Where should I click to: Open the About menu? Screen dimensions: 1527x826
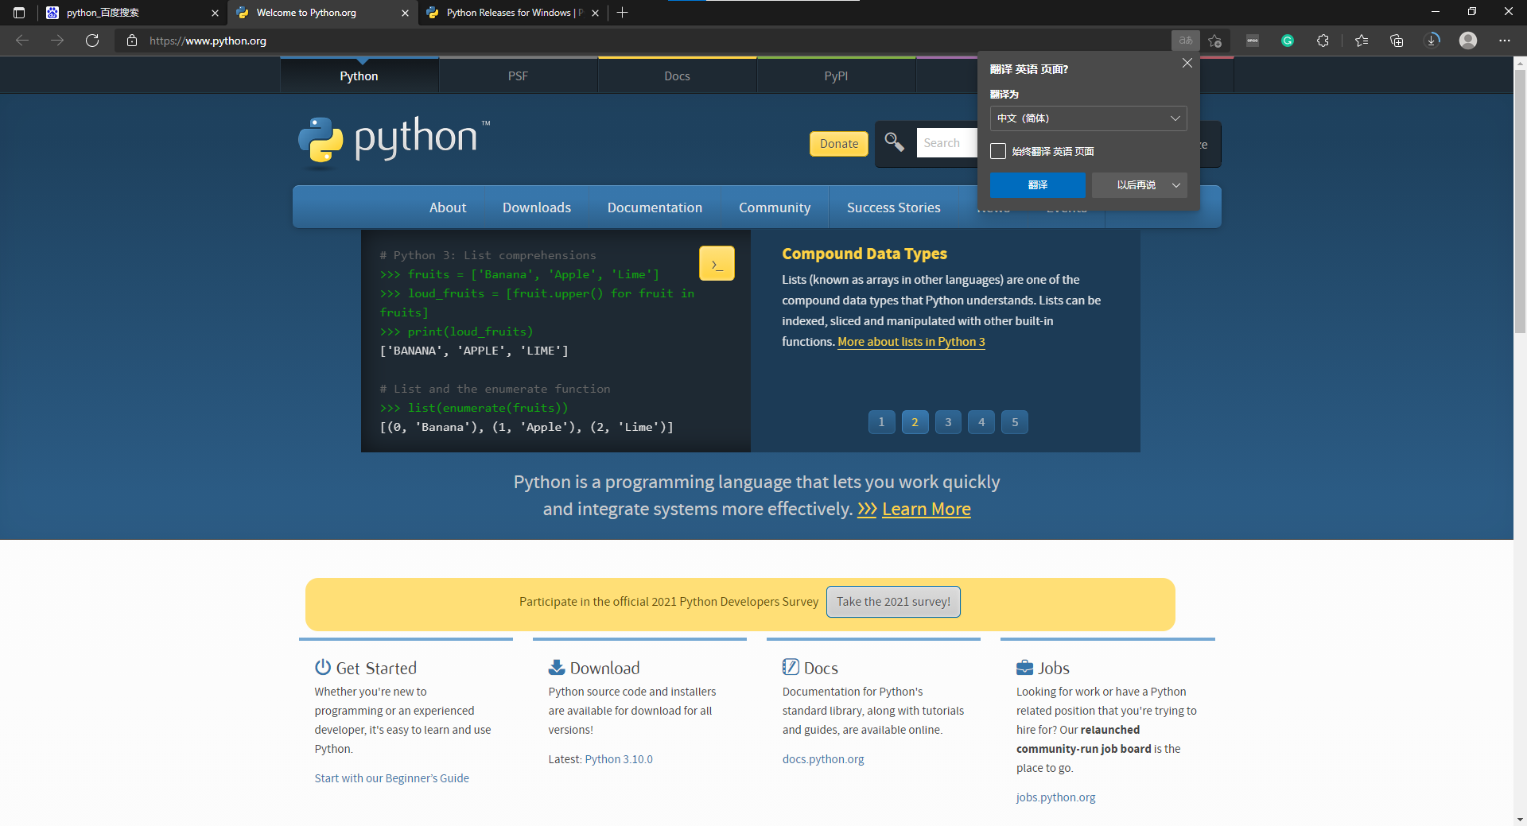click(x=448, y=207)
